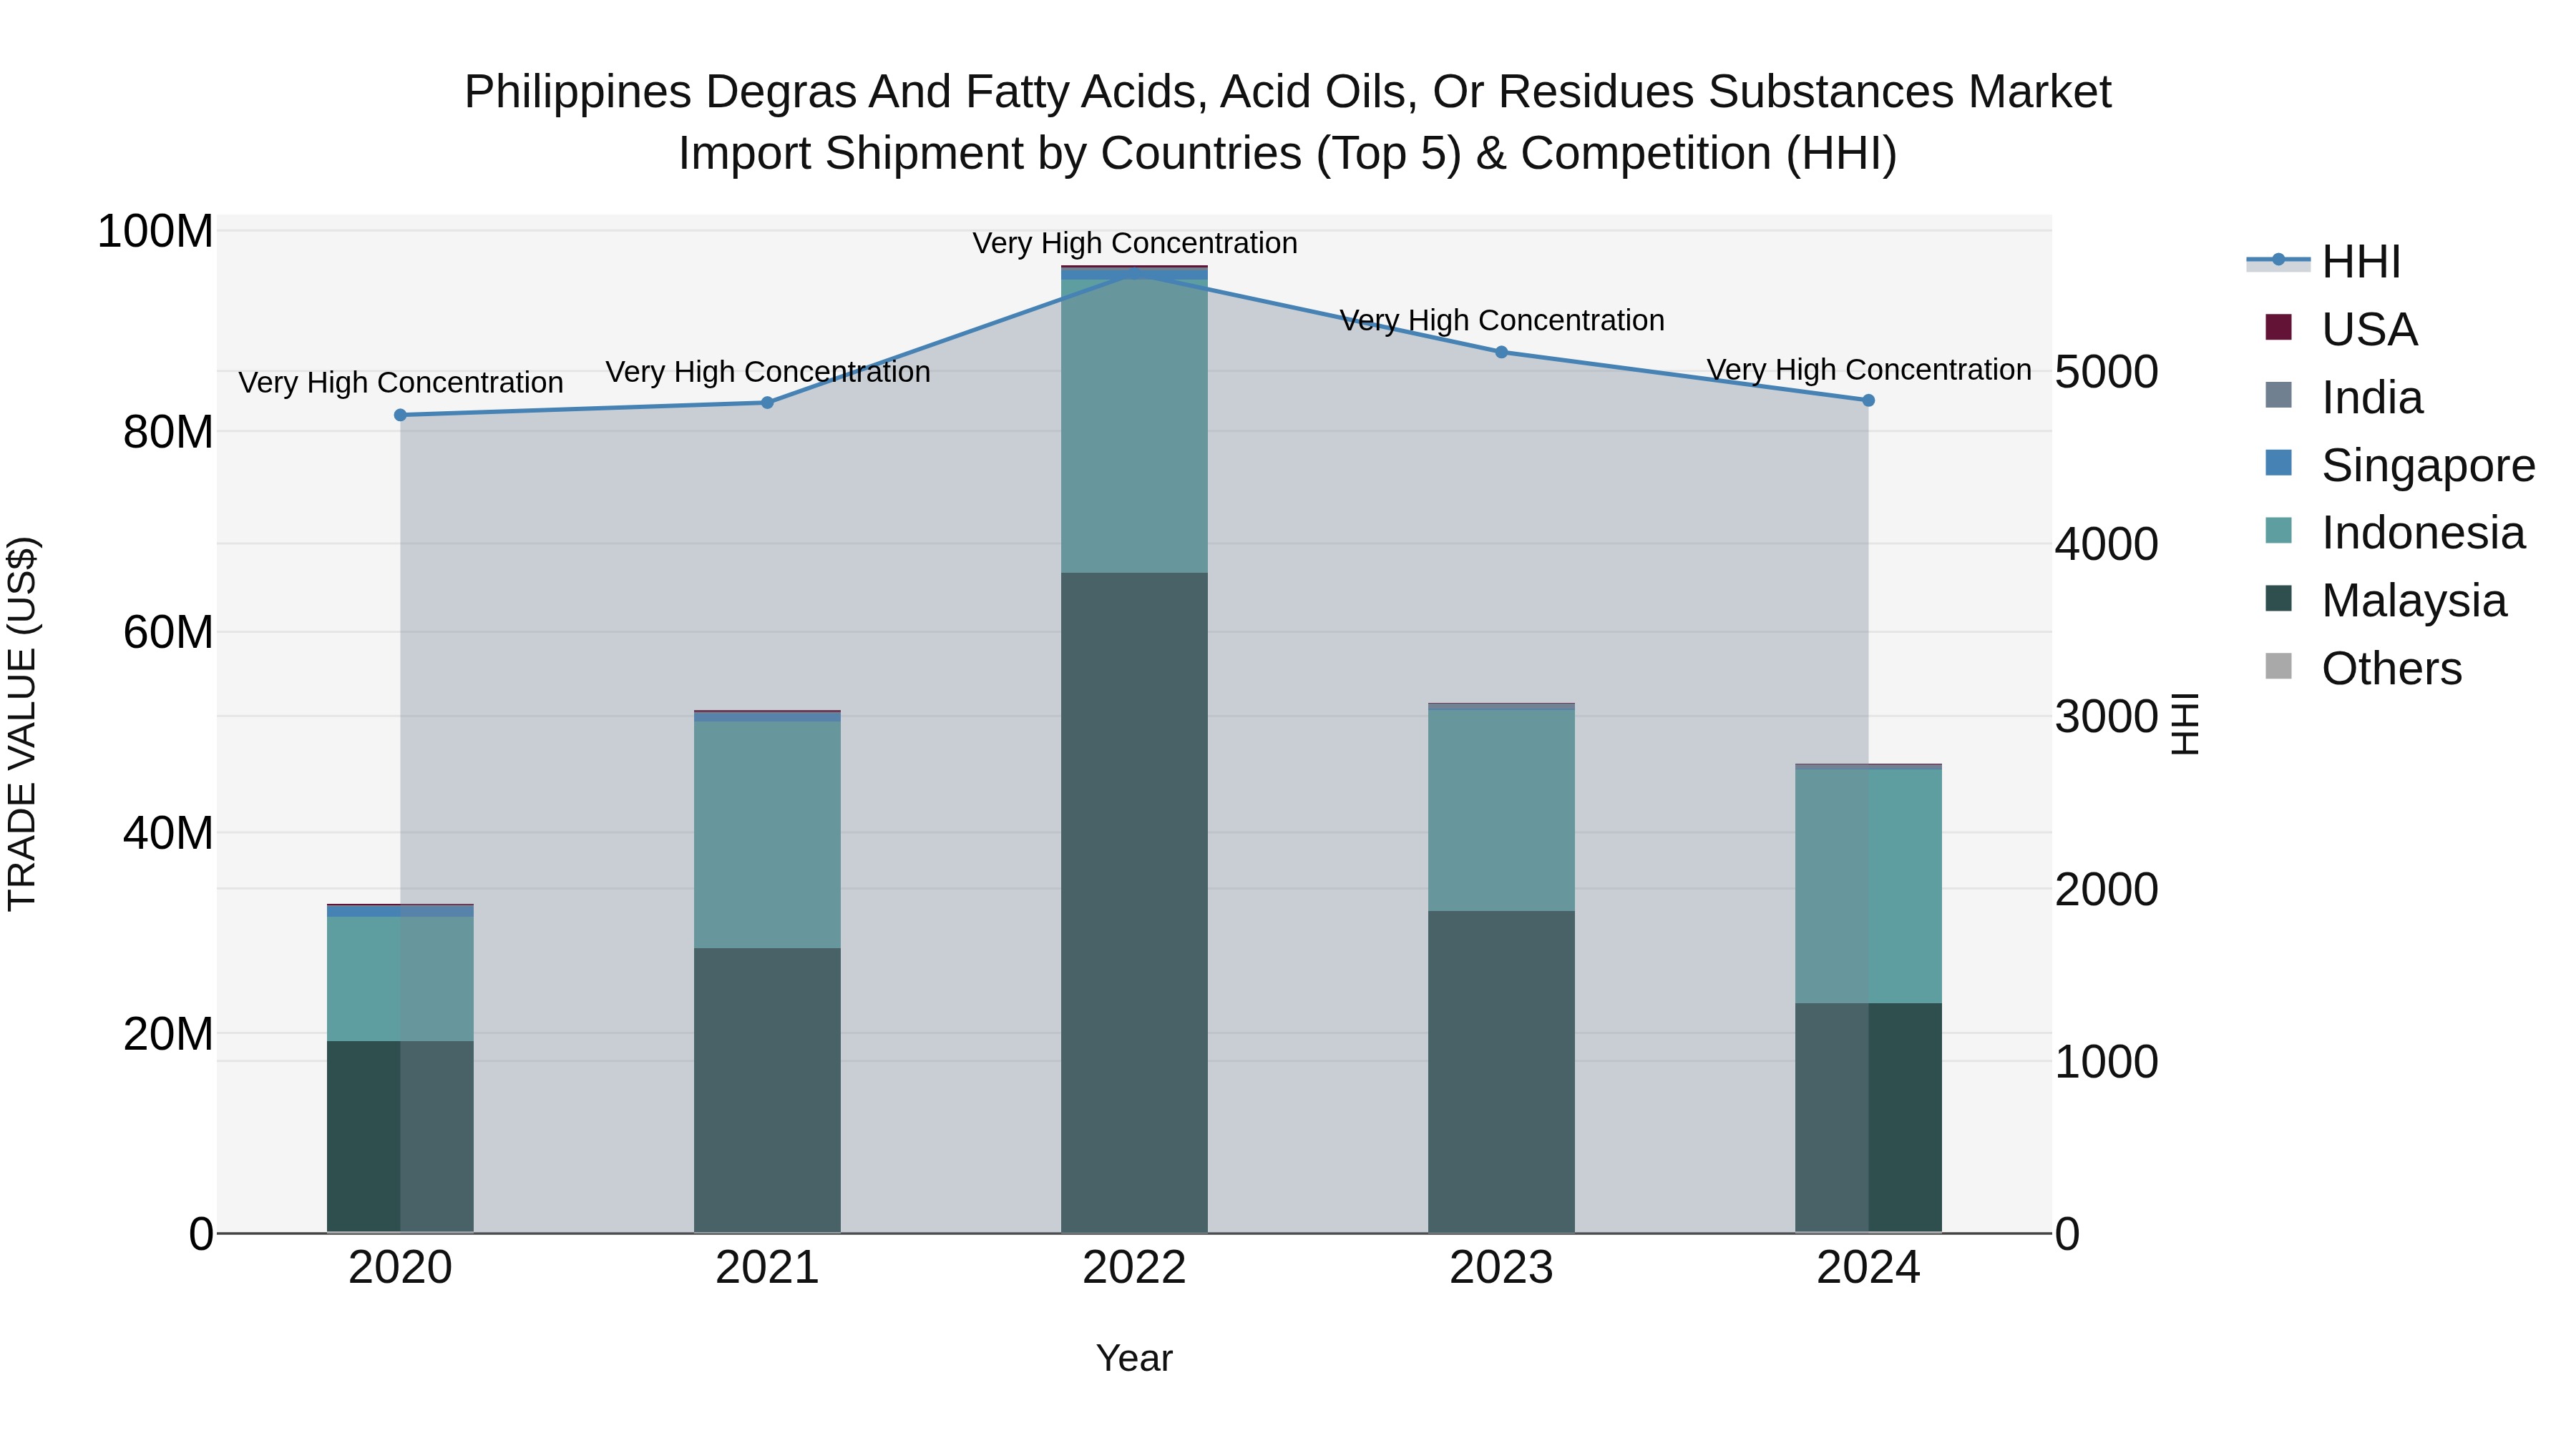Click 2020 Very High Concentration annotation

pyautogui.click(x=401, y=383)
